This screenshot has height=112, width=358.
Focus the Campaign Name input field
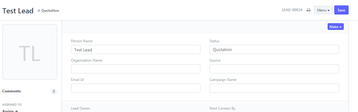[274, 88]
